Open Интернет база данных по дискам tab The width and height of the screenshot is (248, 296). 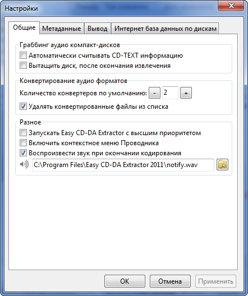click(166, 29)
